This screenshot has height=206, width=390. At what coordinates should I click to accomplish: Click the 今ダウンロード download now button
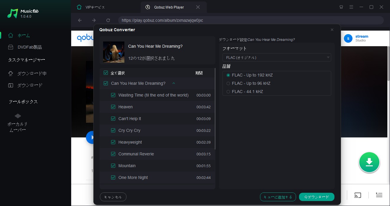316,197
